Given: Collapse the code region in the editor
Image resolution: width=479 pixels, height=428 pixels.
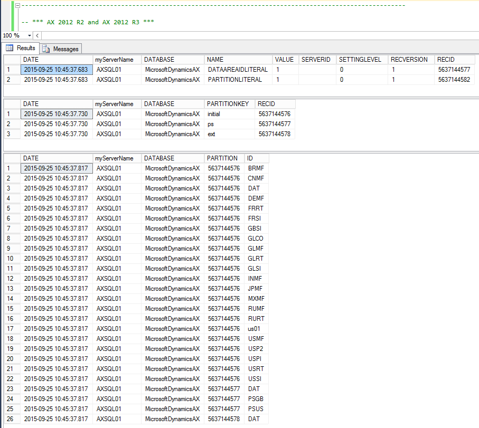Looking at the screenshot, I should click(17, 5).
